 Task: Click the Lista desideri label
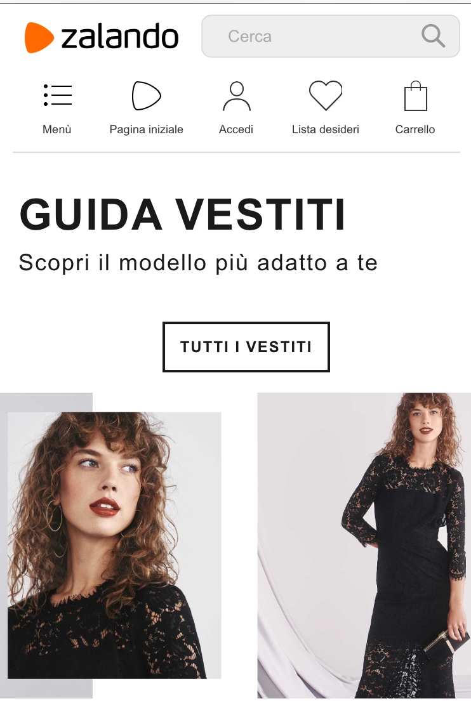[325, 129]
